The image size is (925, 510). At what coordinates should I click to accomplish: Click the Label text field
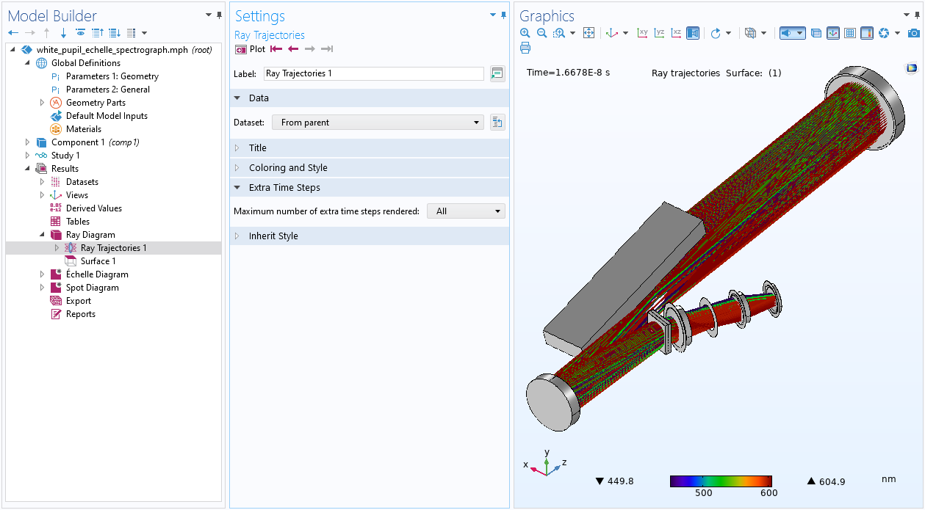tap(373, 73)
